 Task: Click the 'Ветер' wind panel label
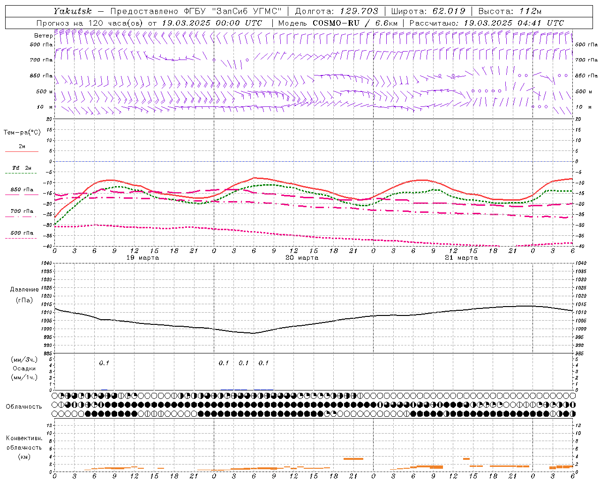tap(43, 36)
